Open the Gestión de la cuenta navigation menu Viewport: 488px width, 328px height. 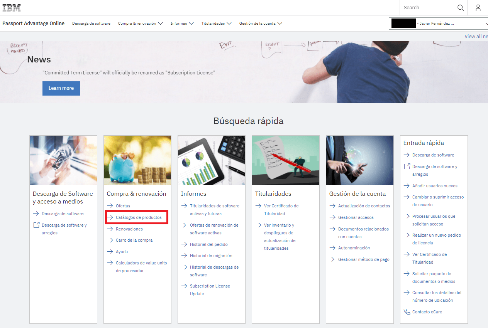261,24
